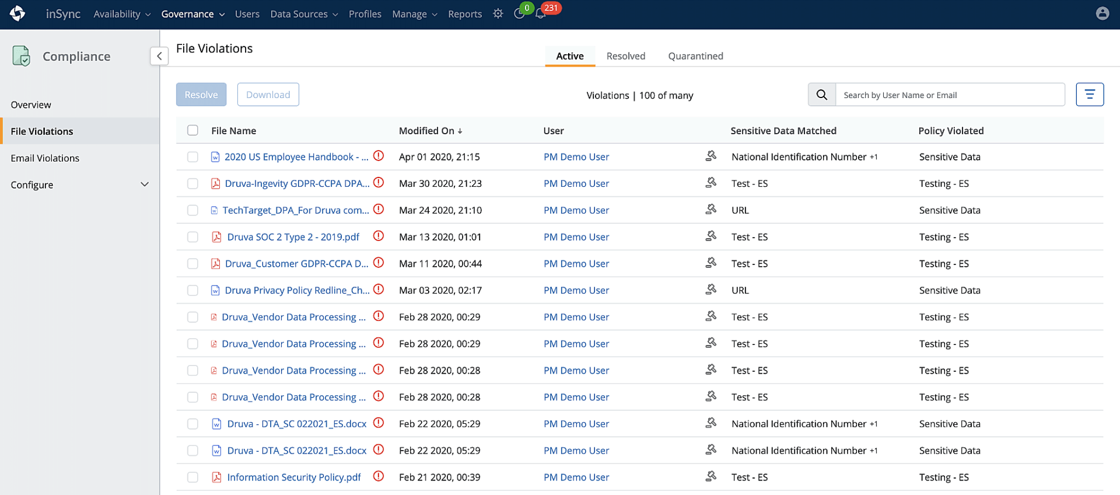The width and height of the screenshot is (1120, 495).
Task: Click legal hold icon in Mar 30 2020 row
Action: tap(710, 183)
